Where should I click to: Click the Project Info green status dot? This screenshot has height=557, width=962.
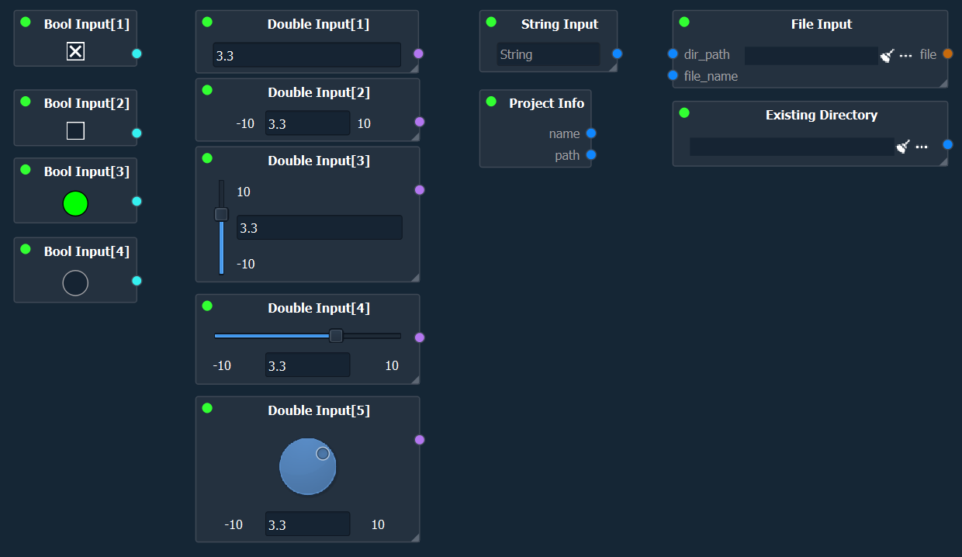(491, 101)
